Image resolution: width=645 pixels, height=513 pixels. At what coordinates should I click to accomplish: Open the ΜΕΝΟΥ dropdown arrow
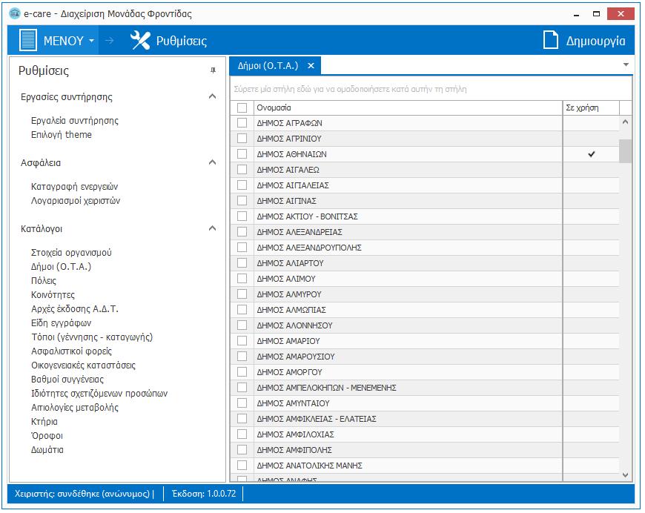pos(92,41)
